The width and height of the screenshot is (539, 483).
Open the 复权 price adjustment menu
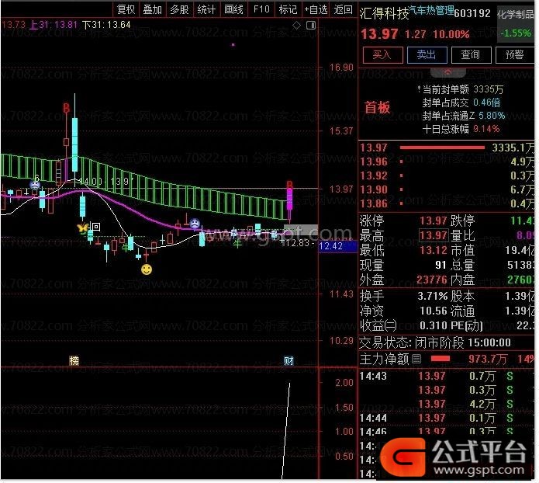pyautogui.click(x=126, y=9)
